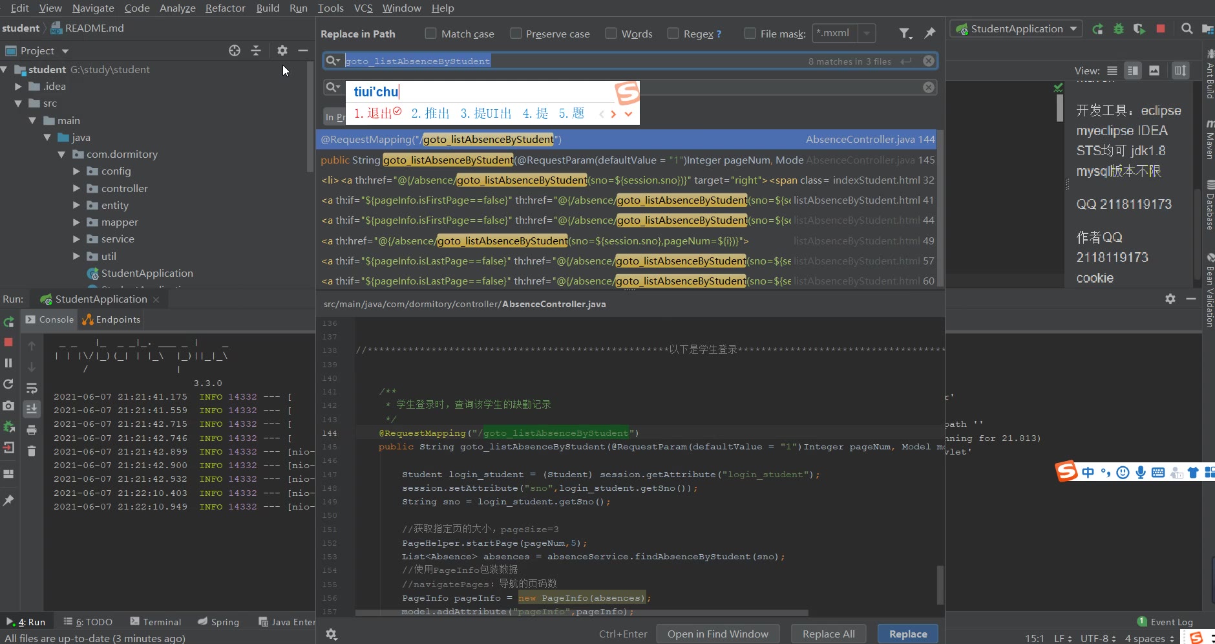The height and width of the screenshot is (644, 1215).
Task: Open StudentApplication class in tree
Action: pyautogui.click(x=147, y=274)
